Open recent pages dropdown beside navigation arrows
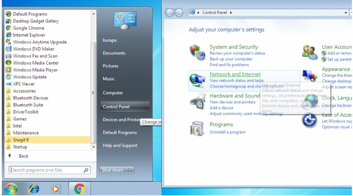The width and height of the screenshot is (353, 196). (186, 13)
